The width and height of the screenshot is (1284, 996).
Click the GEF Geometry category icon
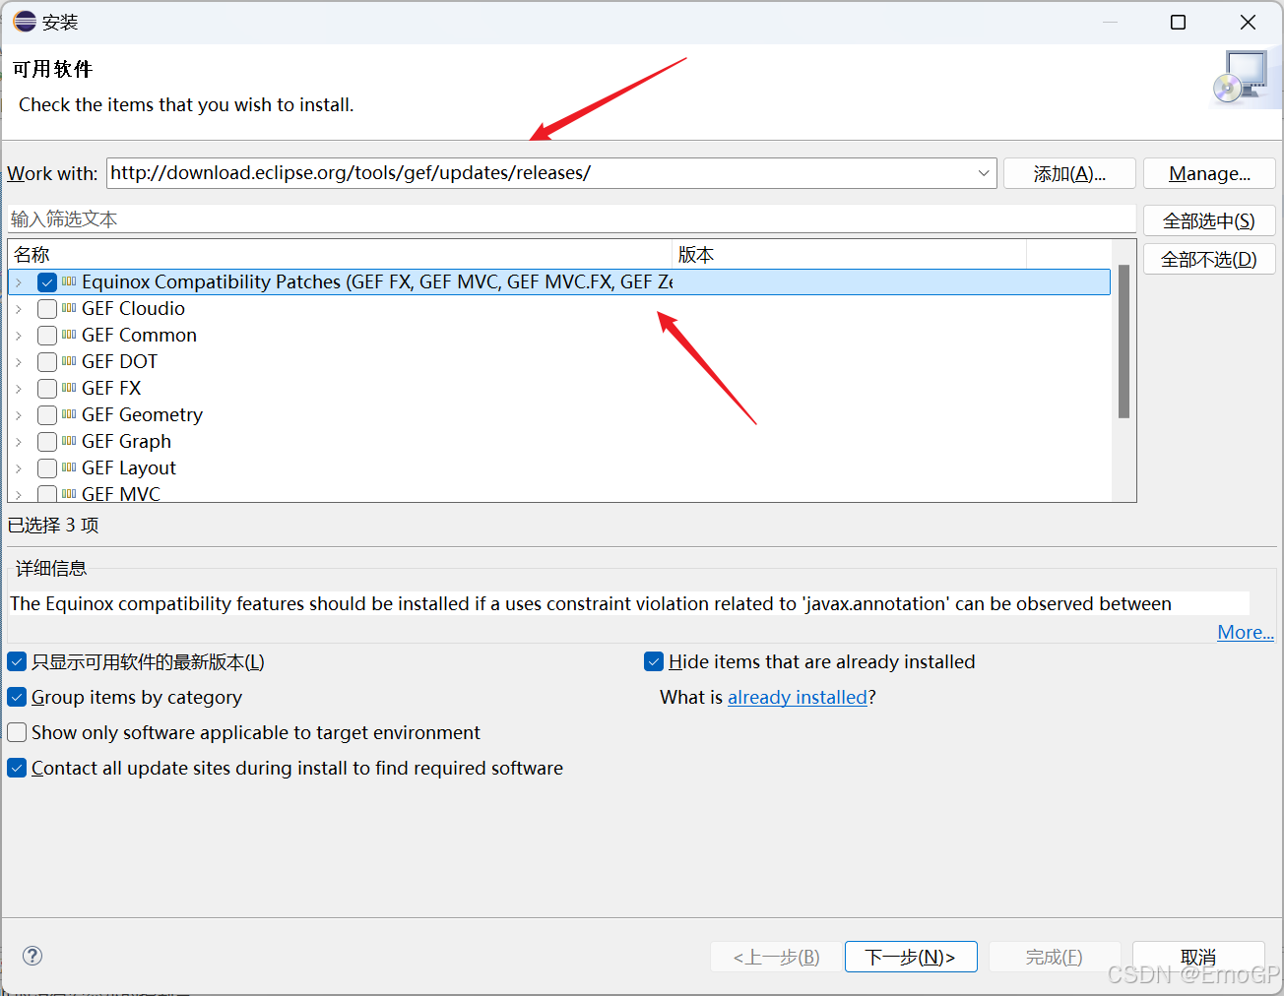(x=69, y=414)
